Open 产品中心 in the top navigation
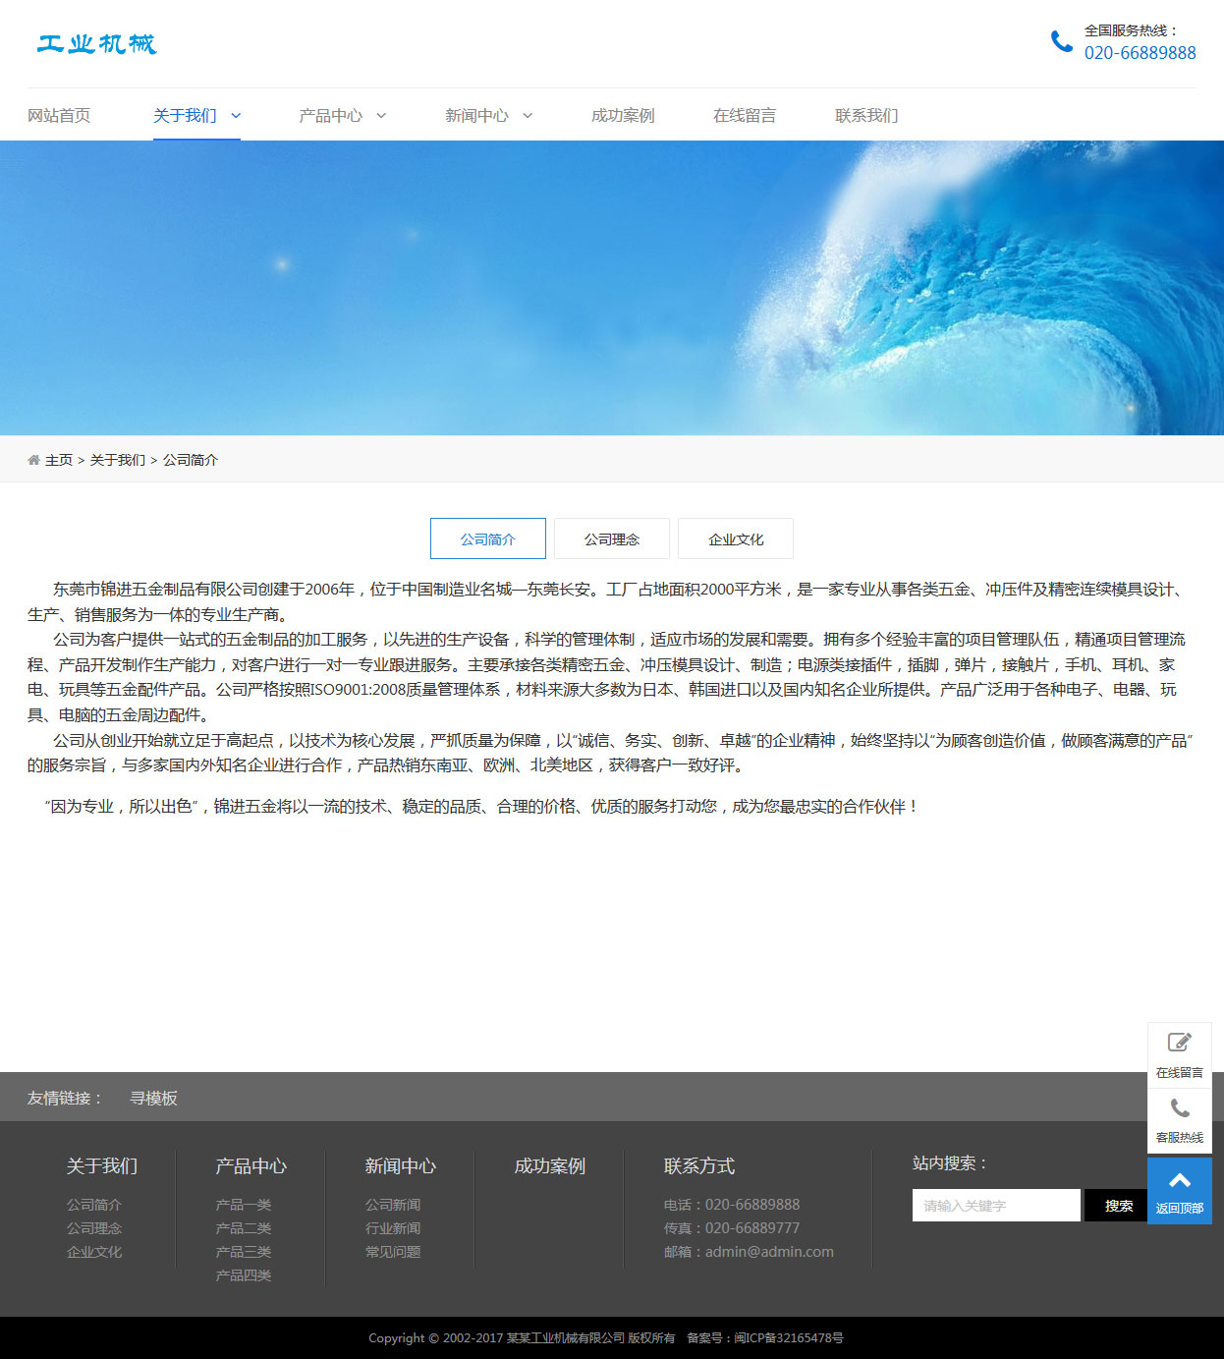1224x1359 pixels. click(x=331, y=116)
